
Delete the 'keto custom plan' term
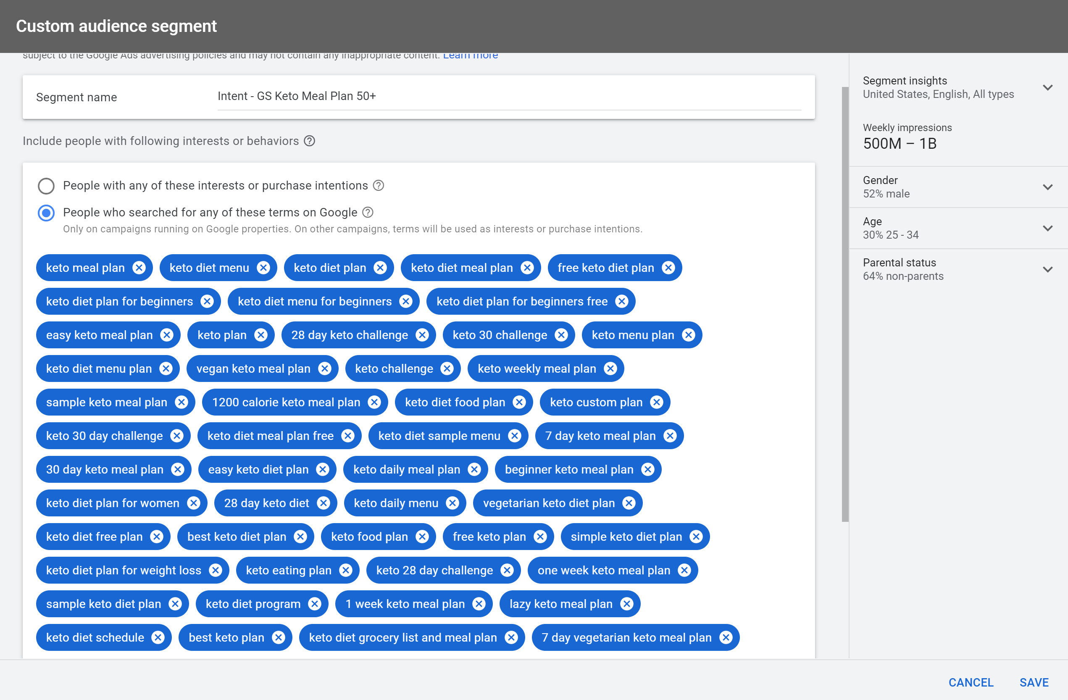(x=657, y=403)
